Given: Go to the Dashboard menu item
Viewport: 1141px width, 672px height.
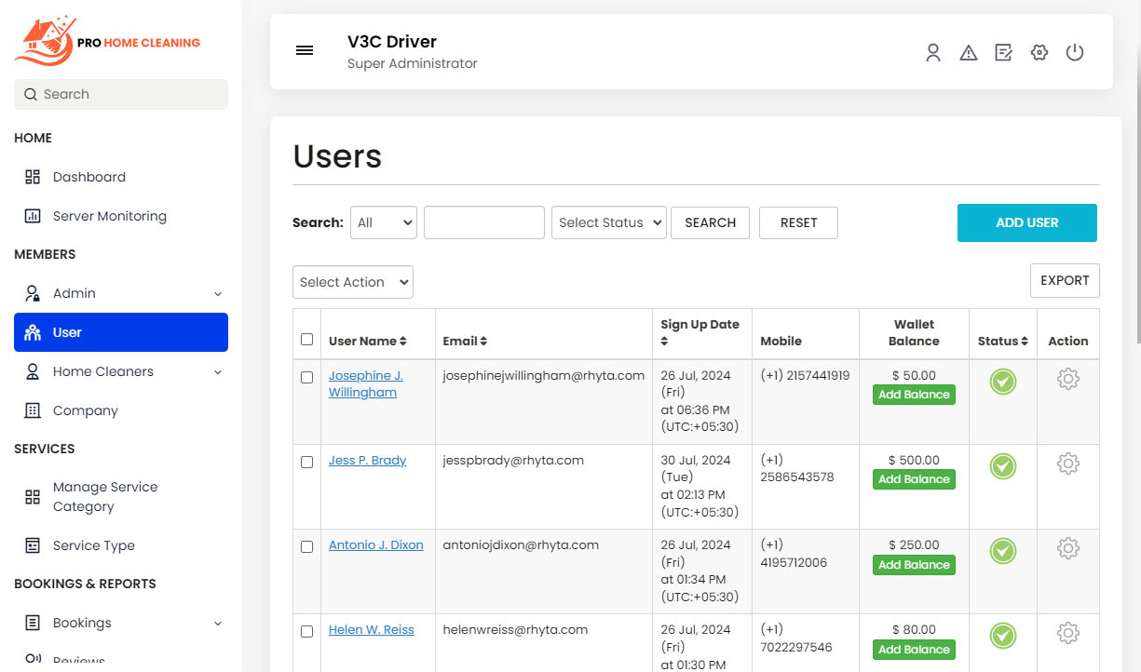Looking at the screenshot, I should pyautogui.click(x=88, y=176).
